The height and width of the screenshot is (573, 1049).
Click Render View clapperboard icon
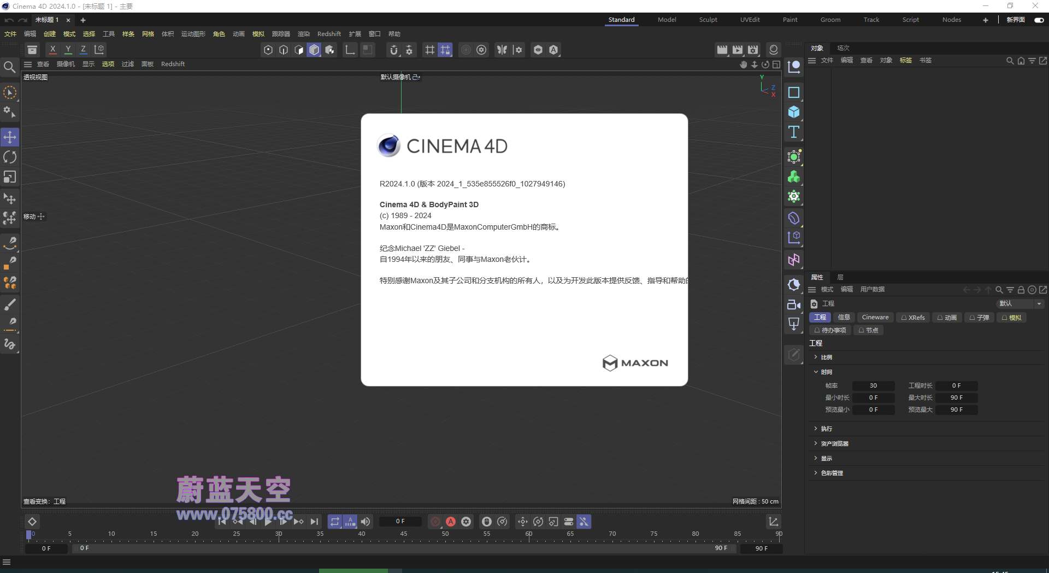(722, 50)
